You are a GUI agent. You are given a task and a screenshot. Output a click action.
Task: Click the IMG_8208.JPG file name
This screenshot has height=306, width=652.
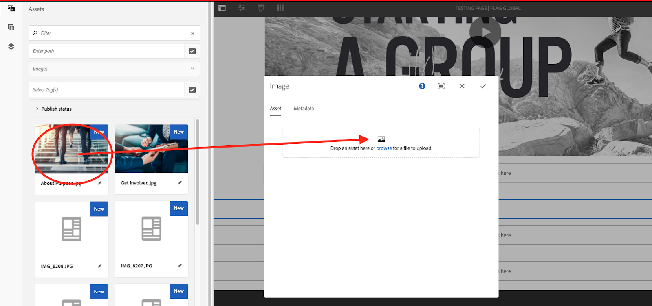click(x=57, y=266)
